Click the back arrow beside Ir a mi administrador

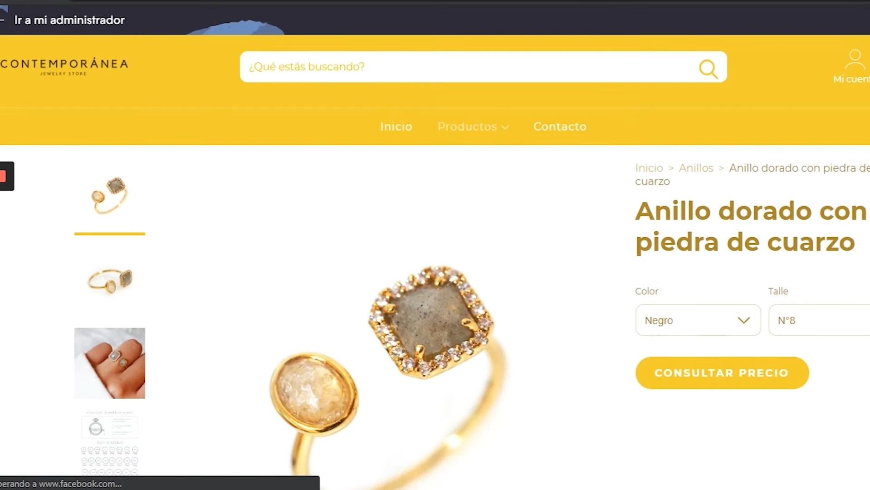coord(2,20)
